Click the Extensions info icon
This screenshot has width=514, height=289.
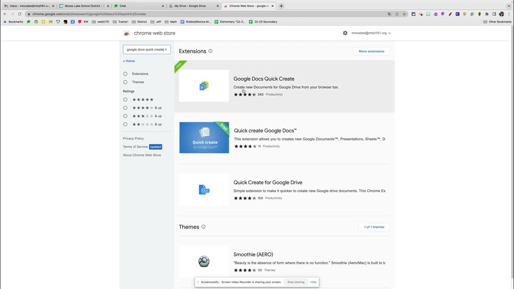pos(210,51)
